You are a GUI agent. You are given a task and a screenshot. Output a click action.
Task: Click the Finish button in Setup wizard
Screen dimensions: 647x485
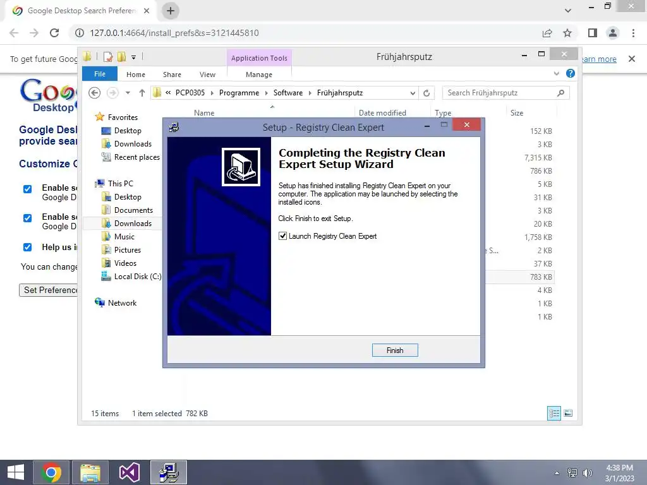pos(395,350)
